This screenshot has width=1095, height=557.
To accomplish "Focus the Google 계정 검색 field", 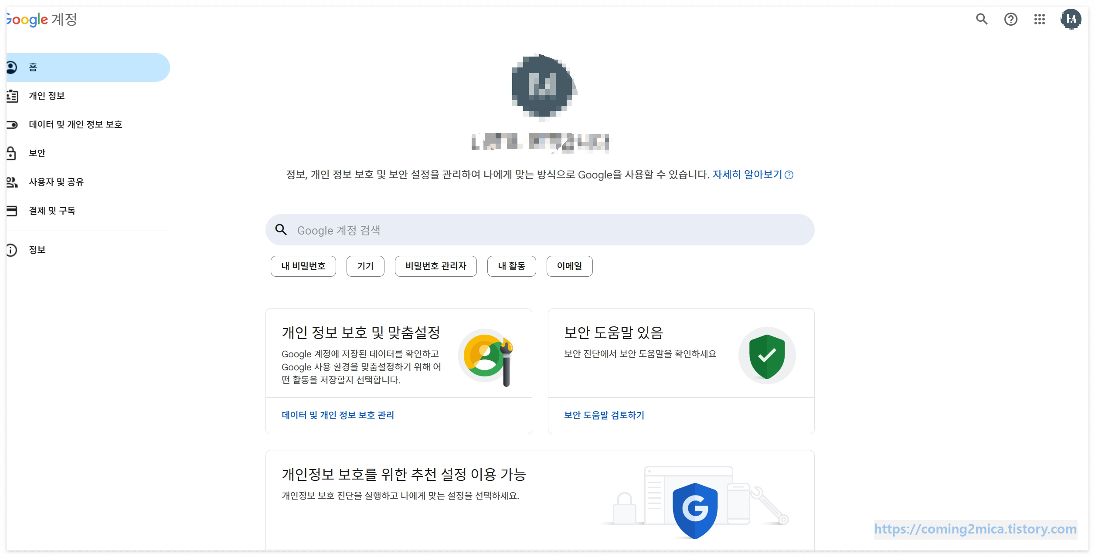I will tap(541, 230).
